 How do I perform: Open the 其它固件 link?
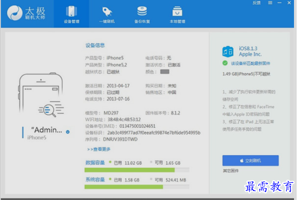[x=231, y=171]
